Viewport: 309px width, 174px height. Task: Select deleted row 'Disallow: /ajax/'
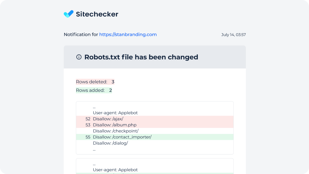click(155, 119)
